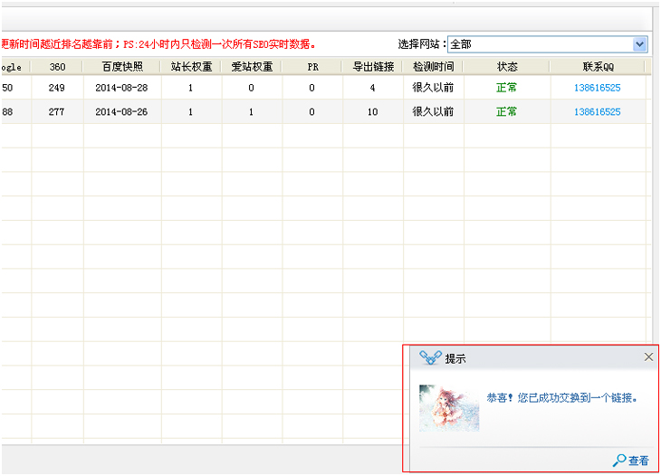Click the 导出链接 column header
This screenshot has width=661, height=476.
(x=372, y=66)
